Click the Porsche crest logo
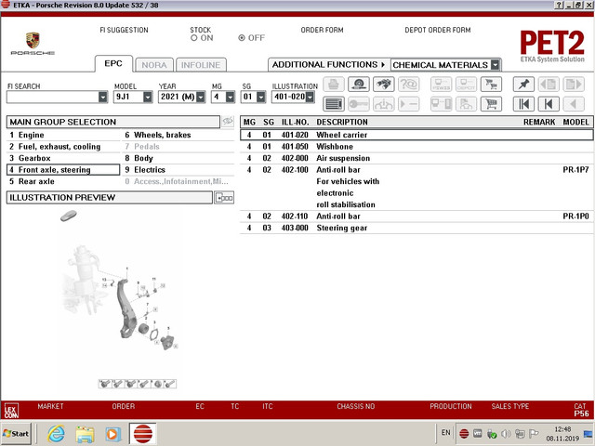The height and width of the screenshot is (446, 595). (x=33, y=41)
